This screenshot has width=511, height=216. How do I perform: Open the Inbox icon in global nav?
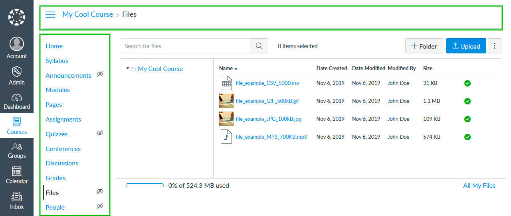coord(17,197)
